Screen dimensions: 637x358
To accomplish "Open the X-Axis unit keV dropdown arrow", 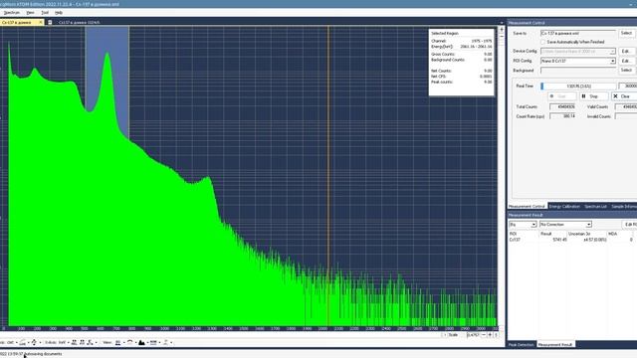I will click(x=69, y=342).
